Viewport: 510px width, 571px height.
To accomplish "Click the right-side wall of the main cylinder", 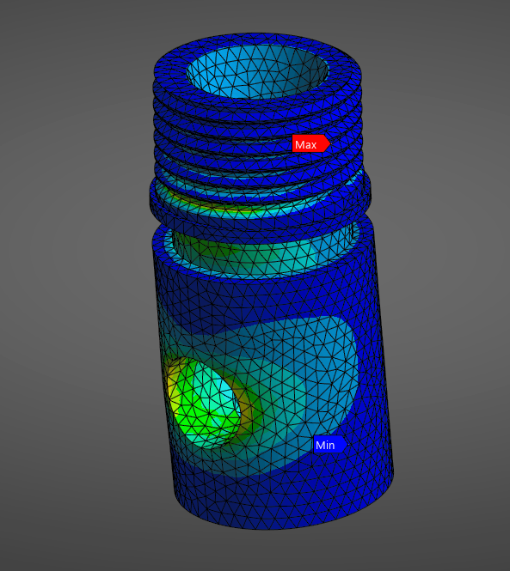I will [379, 364].
